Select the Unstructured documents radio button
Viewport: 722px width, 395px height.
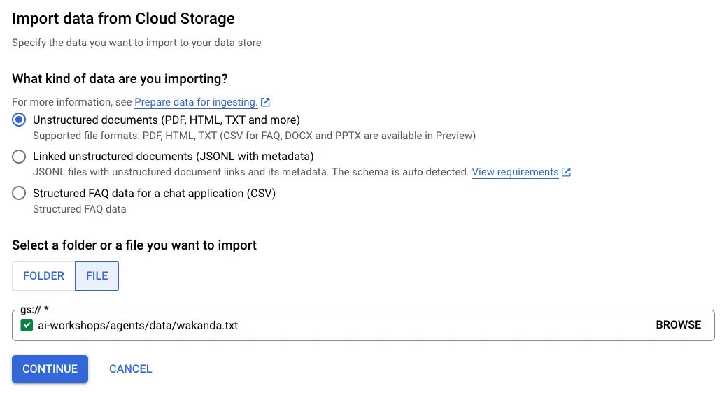point(20,120)
